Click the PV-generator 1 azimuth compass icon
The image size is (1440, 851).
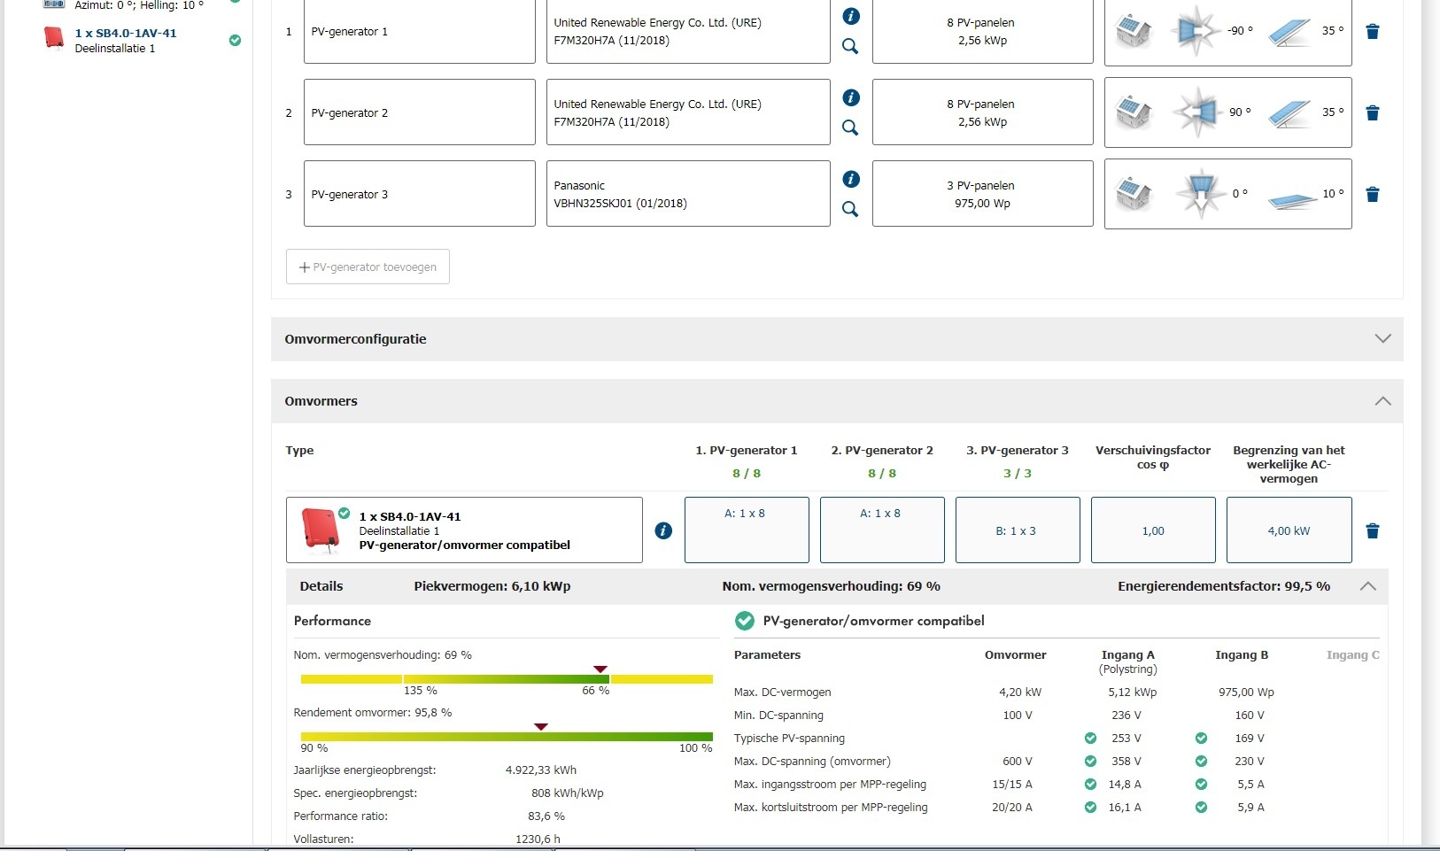(1196, 32)
